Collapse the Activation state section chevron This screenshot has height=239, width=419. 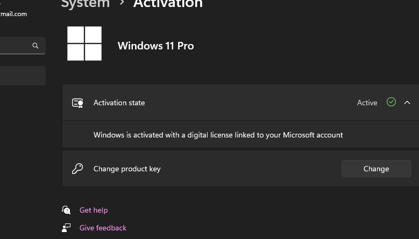[407, 103]
